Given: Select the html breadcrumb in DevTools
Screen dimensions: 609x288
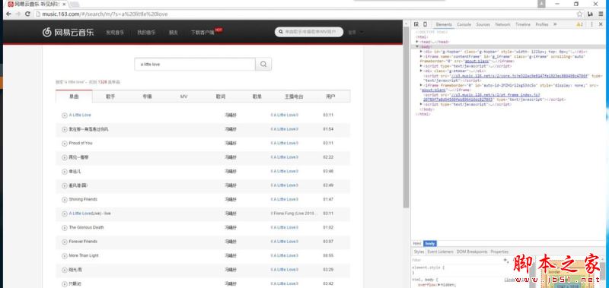Looking at the screenshot, I should (x=417, y=244).
